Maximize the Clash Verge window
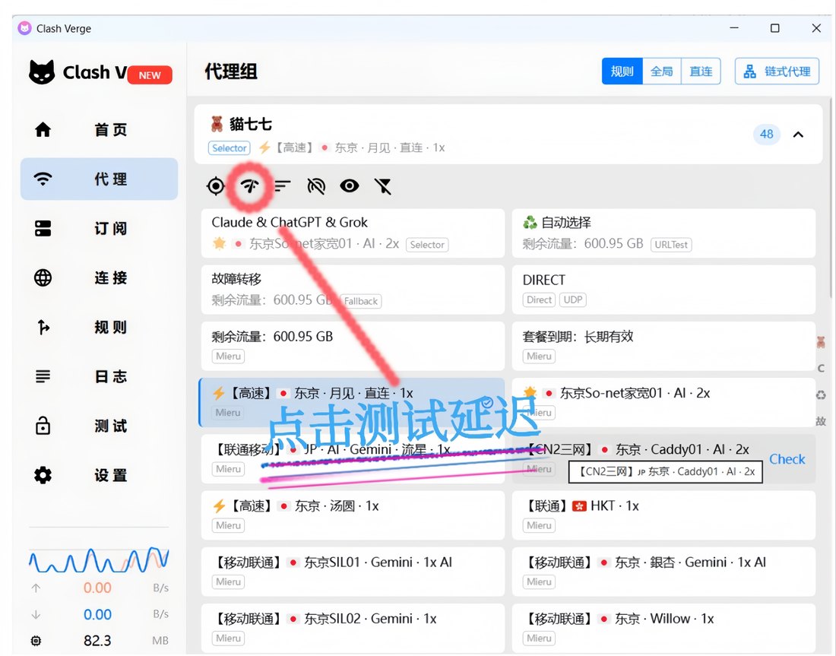The height and width of the screenshot is (656, 836). point(775,27)
